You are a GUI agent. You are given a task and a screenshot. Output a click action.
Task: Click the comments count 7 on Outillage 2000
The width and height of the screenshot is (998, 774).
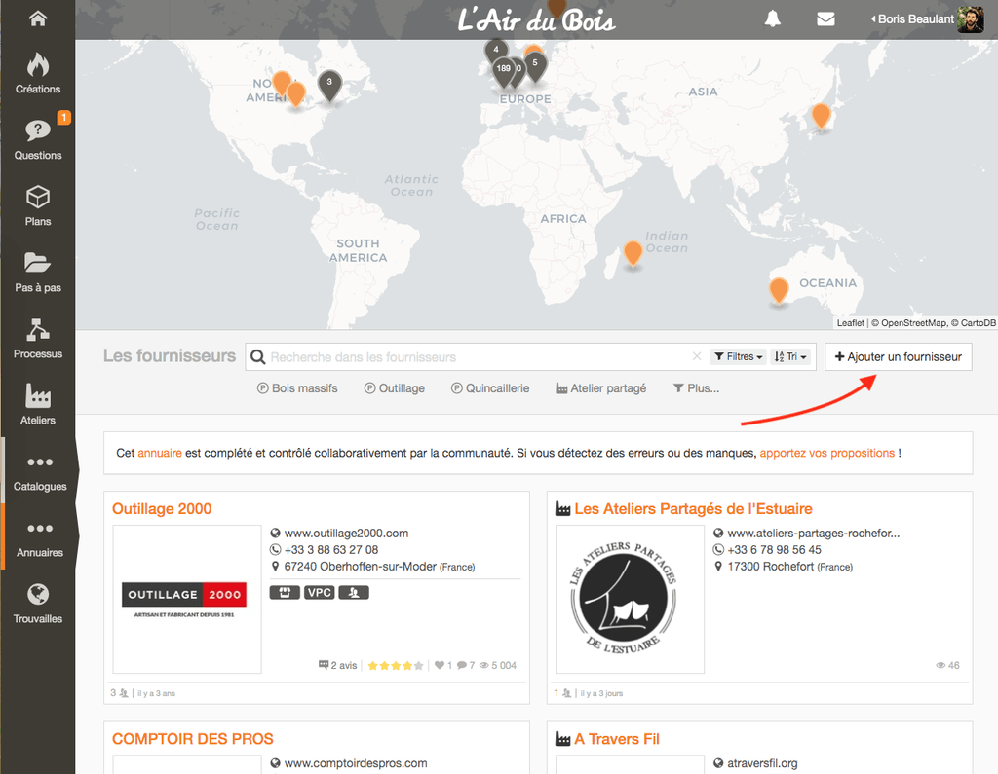pyautogui.click(x=466, y=665)
